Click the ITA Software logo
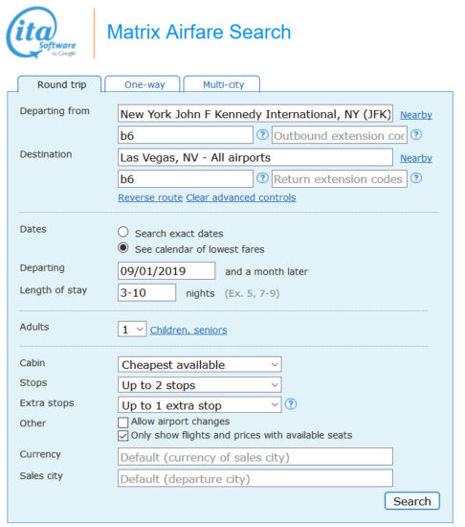This screenshot has width=465, height=527. 41,33
